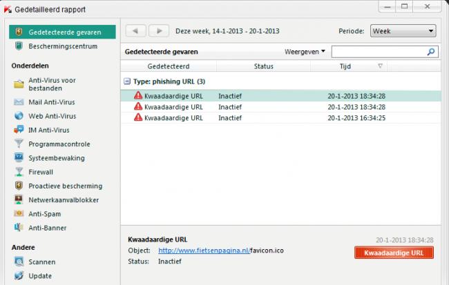
Task: Open the Scannen magnifier icon
Action: pyautogui.click(x=19, y=262)
